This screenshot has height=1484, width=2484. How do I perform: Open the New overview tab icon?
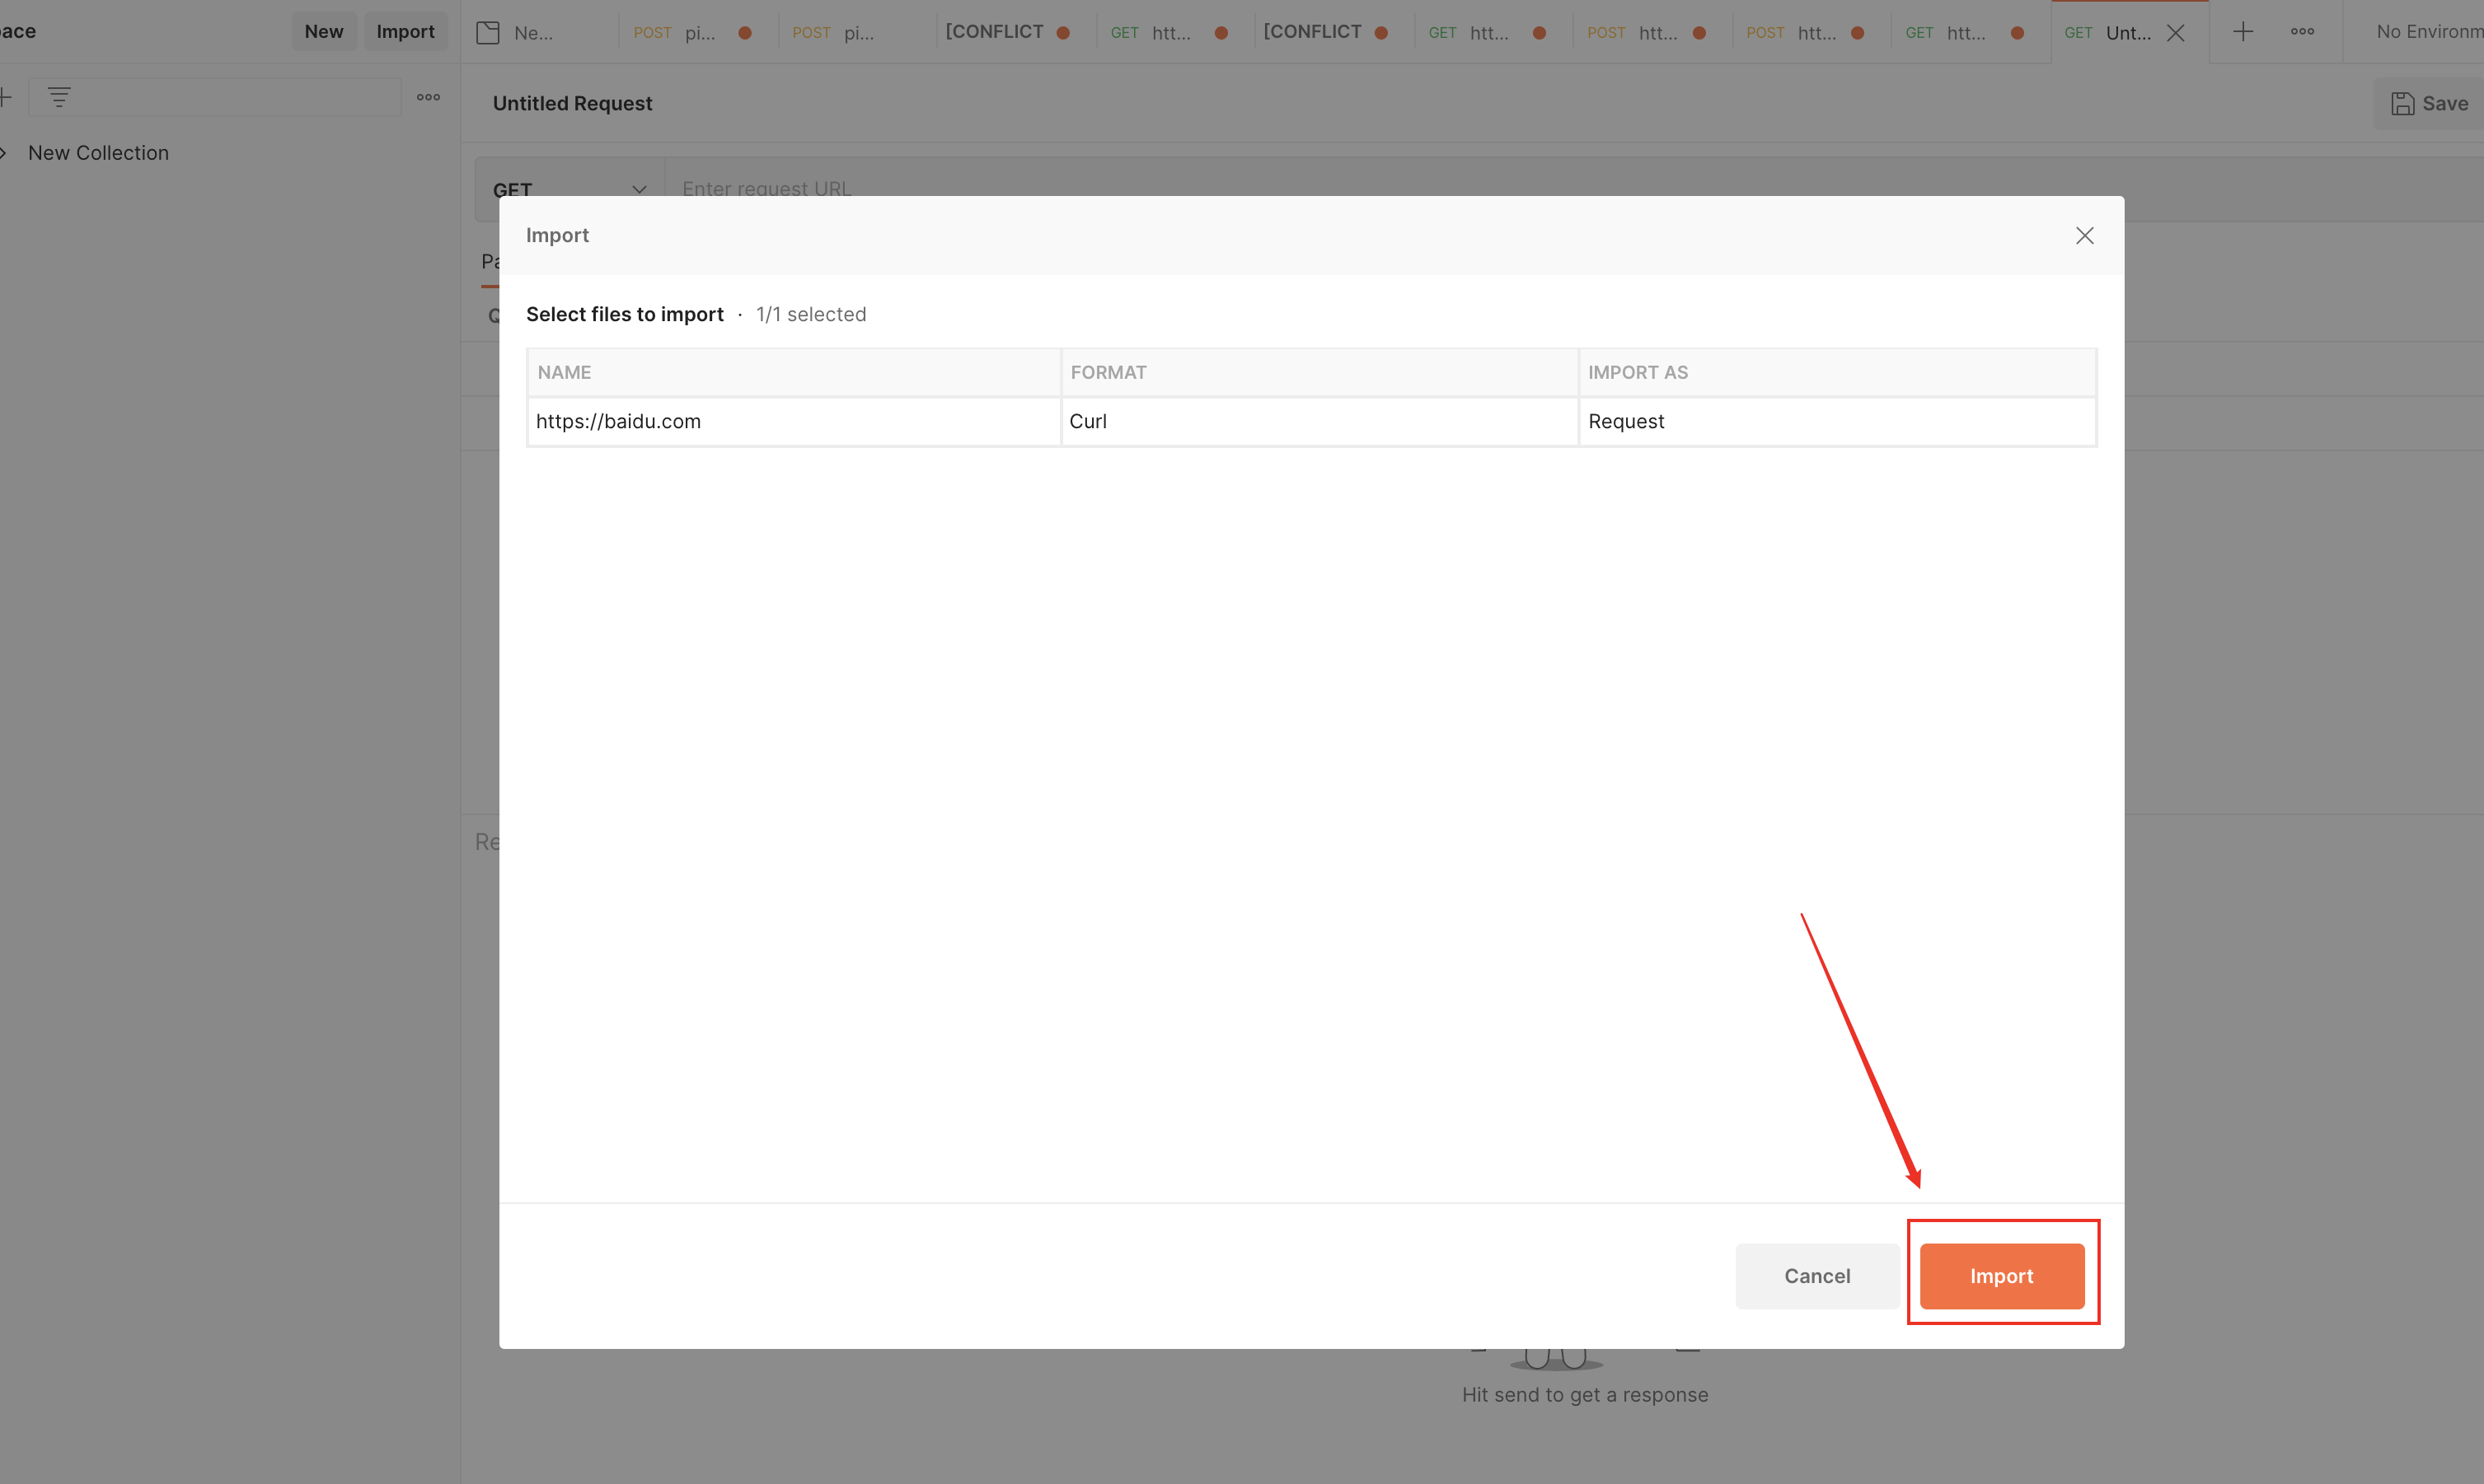click(x=489, y=33)
